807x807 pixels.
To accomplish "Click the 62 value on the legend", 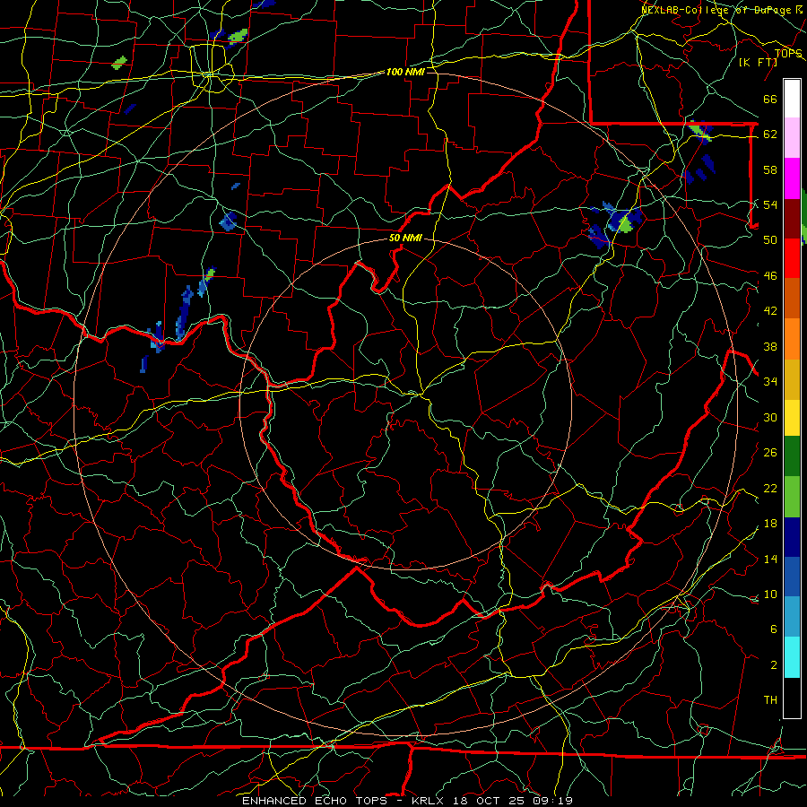I will pyautogui.click(x=770, y=134).
